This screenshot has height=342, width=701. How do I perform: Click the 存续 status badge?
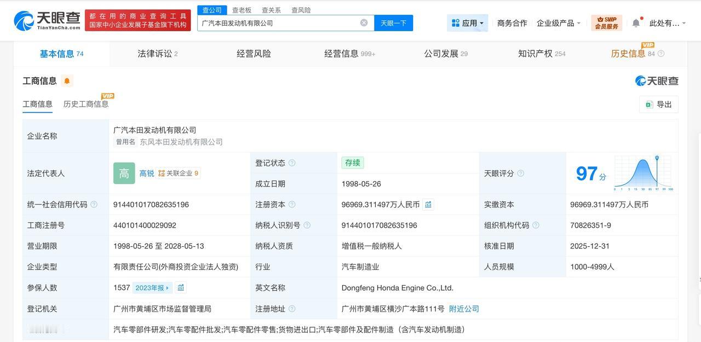tap(353, 163)
